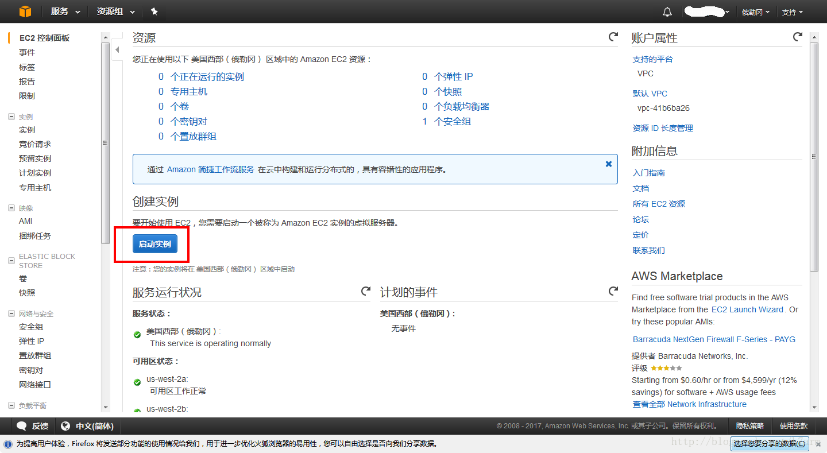
Task: Click the globe language icon
Action: (x=65, y=426)
